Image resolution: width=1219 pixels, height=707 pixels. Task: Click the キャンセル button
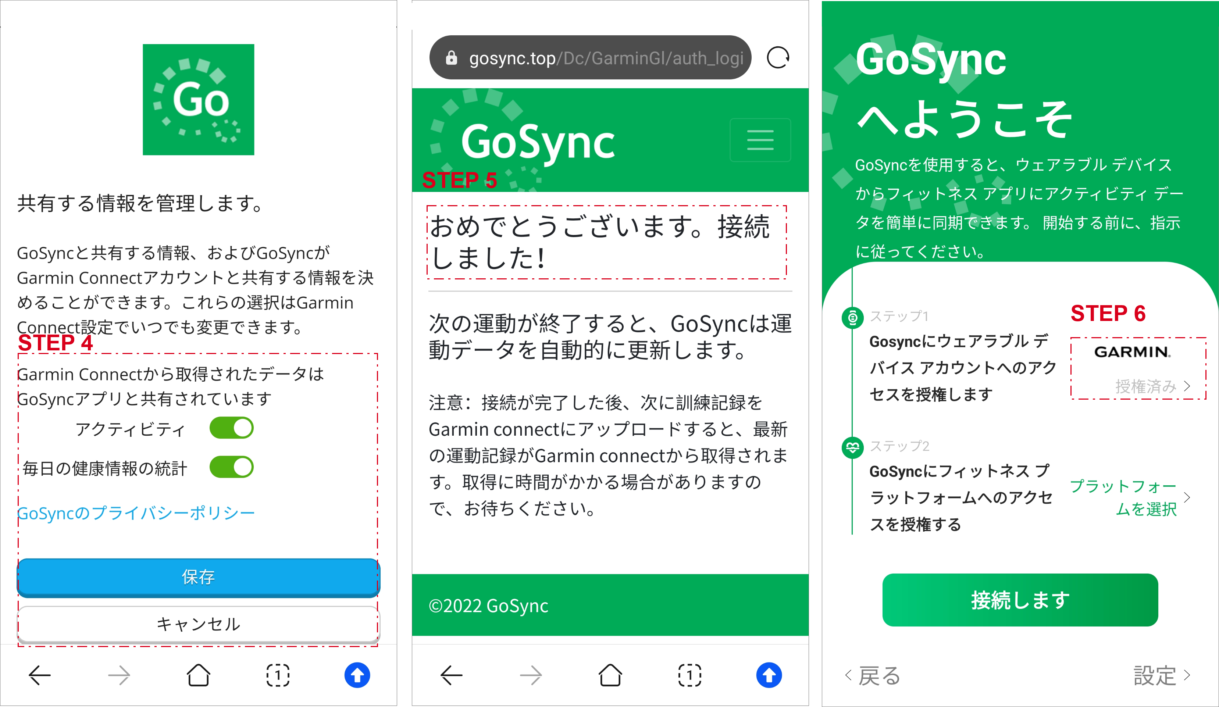pyautogui.click(x=198, y=624)
